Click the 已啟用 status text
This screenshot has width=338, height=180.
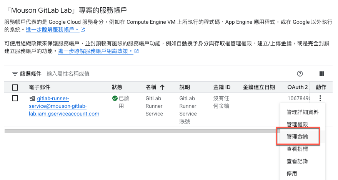(124, 102)
